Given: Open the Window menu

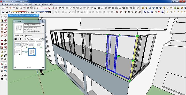Looking at the screenshot, I should pyautogui.click(x=37, y=4).
